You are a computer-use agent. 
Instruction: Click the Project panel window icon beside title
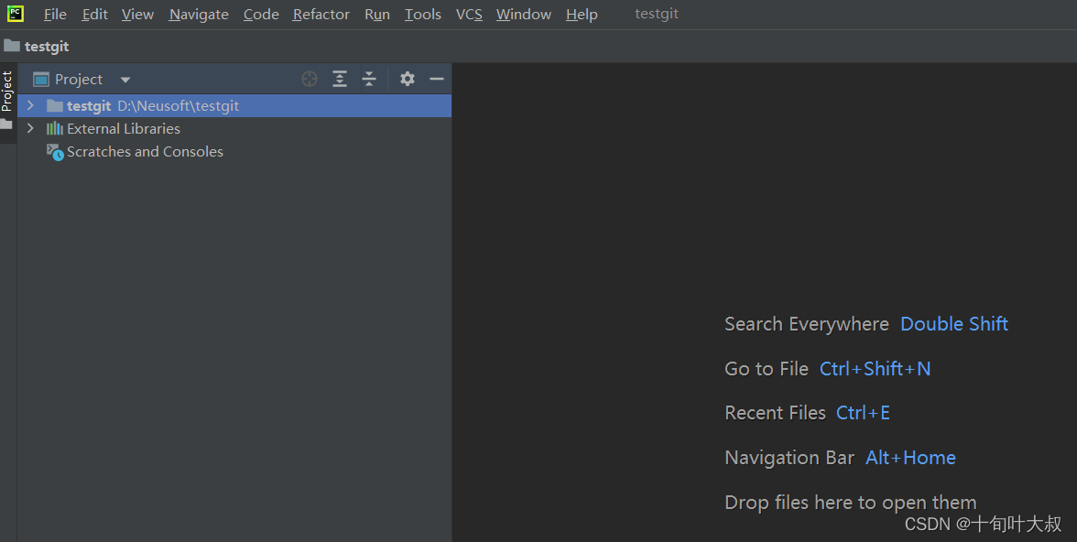(x=41, y=80)
